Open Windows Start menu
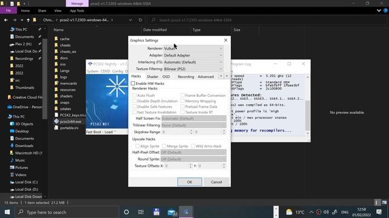Screen dimensions: 389x218 coord(7,212)
